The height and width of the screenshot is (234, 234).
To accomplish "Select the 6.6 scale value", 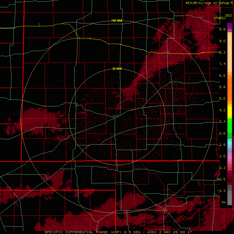I will tap(222, 75).
